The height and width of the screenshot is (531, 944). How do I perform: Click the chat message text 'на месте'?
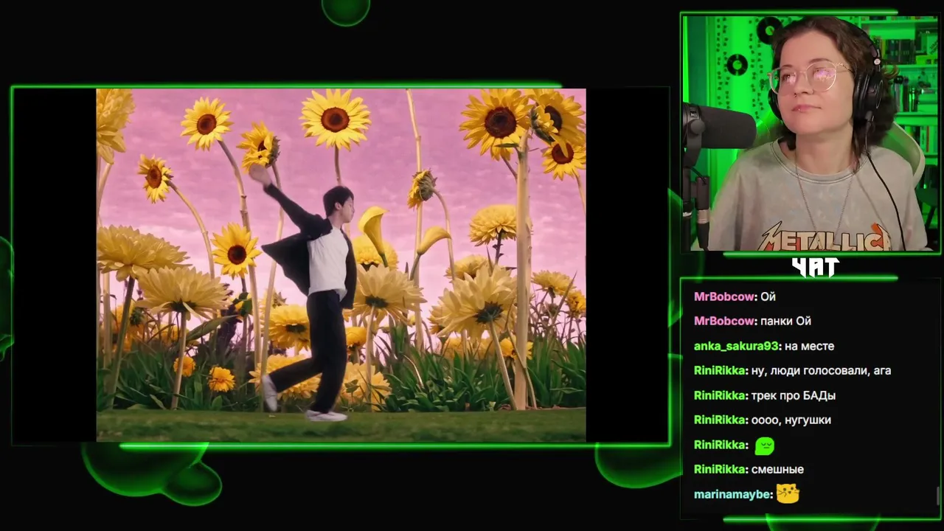click(809, 346)
